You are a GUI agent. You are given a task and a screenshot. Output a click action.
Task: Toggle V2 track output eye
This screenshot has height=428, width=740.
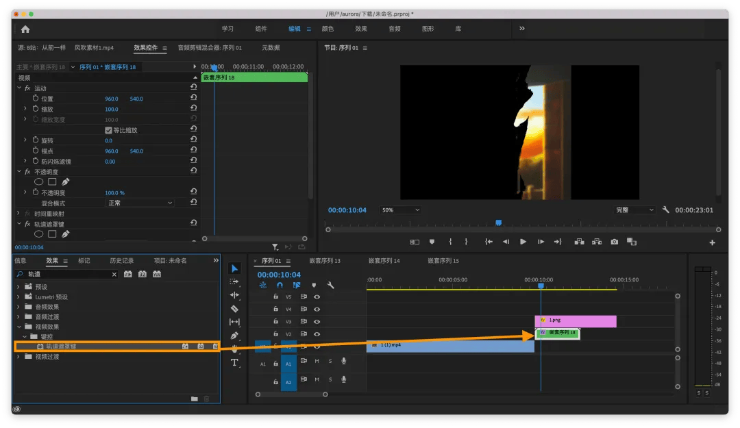[317, 334]
